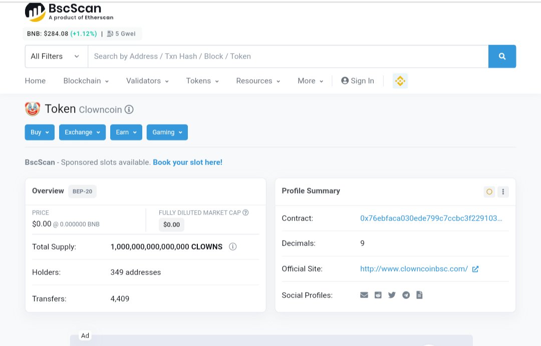The height and width of the screenshot is (346, 541).
Task: Expand the Exchange dropdown button
Action: click(82, 132)
